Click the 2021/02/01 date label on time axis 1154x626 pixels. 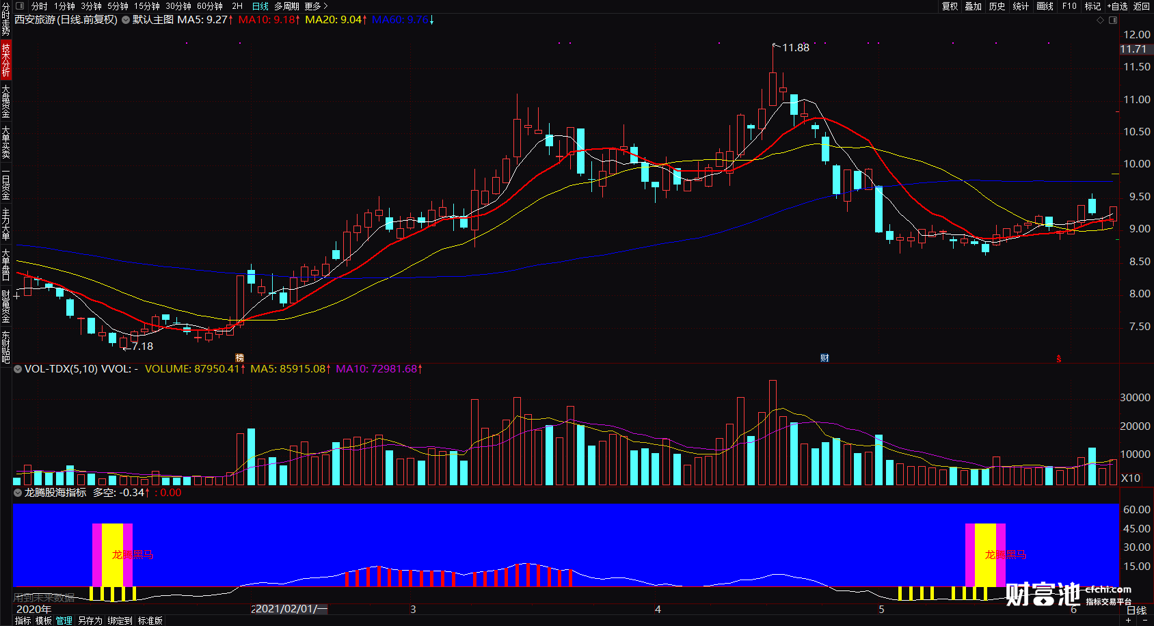pos(291,609)
